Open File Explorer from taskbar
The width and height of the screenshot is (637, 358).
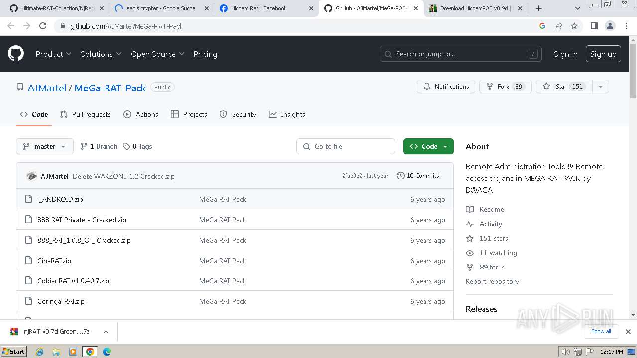pos(56,352)
